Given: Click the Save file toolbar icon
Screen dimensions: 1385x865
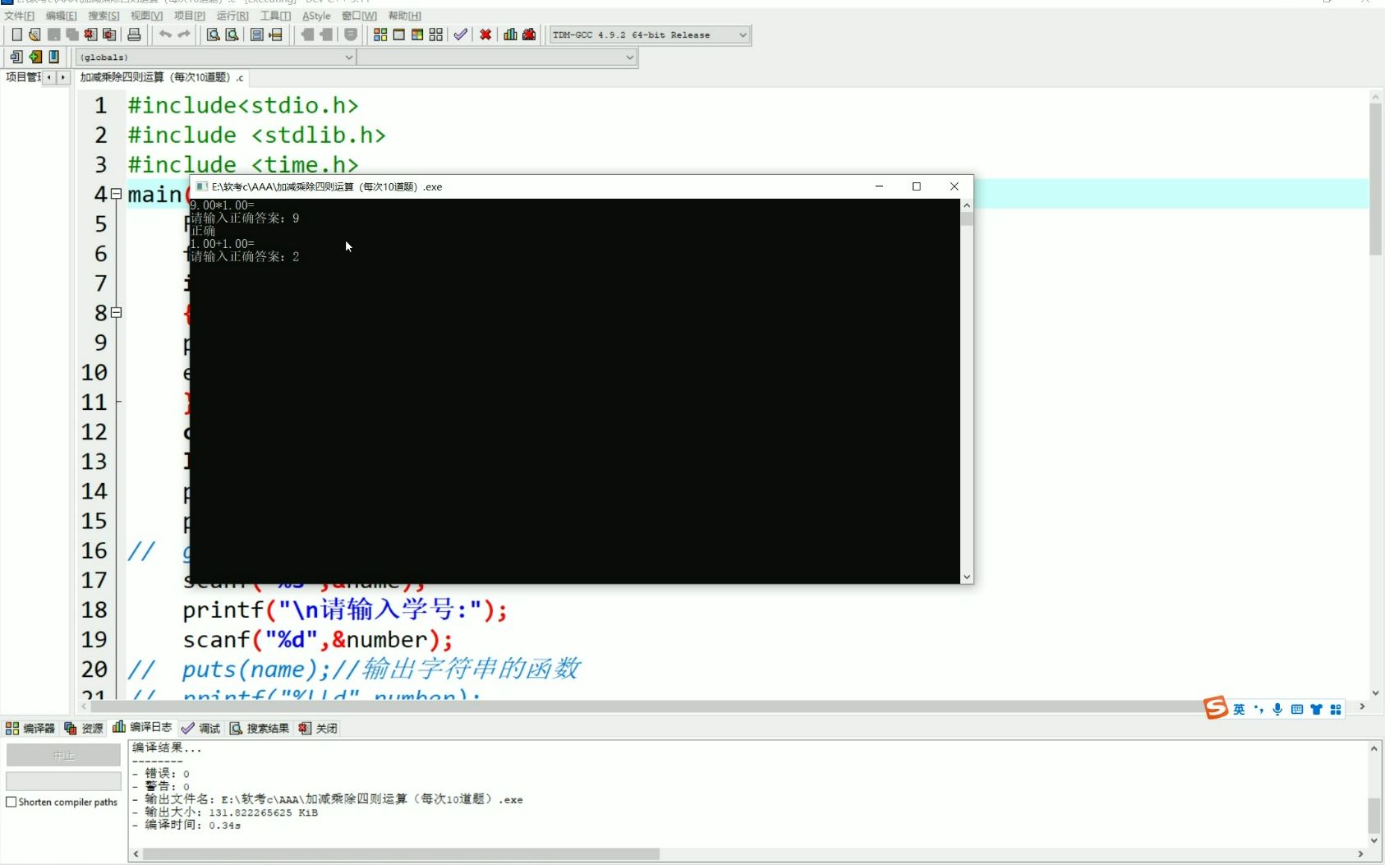Looking at the screenshot, I should [x=53, y=35].
